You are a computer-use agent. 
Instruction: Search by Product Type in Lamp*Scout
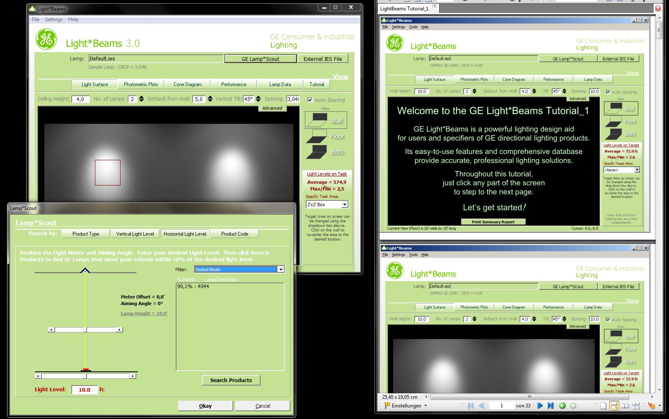[x=86, y=234]
